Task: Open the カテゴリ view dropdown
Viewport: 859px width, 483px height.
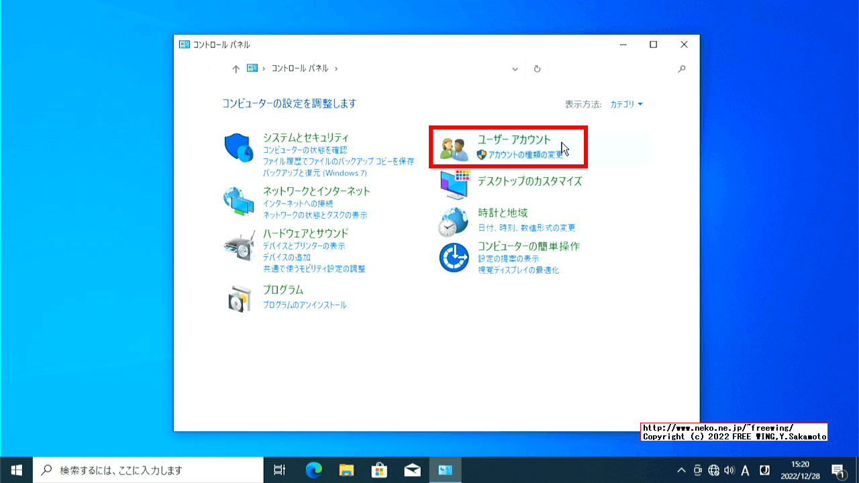Action: coord(625,104)
